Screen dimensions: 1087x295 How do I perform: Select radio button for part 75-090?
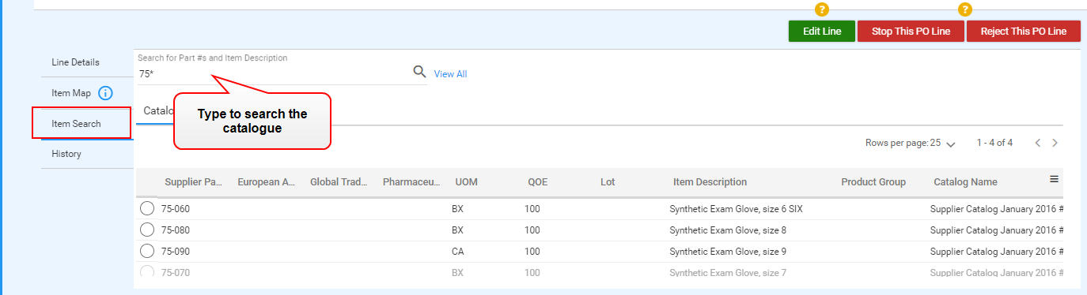click(147, 251)
